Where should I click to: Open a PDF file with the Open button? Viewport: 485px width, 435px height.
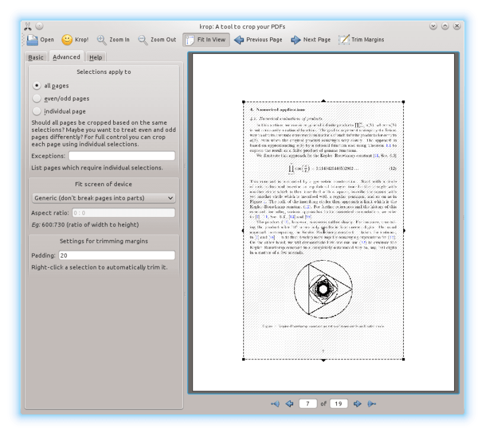pyautogui.click(x=40, y=40)
